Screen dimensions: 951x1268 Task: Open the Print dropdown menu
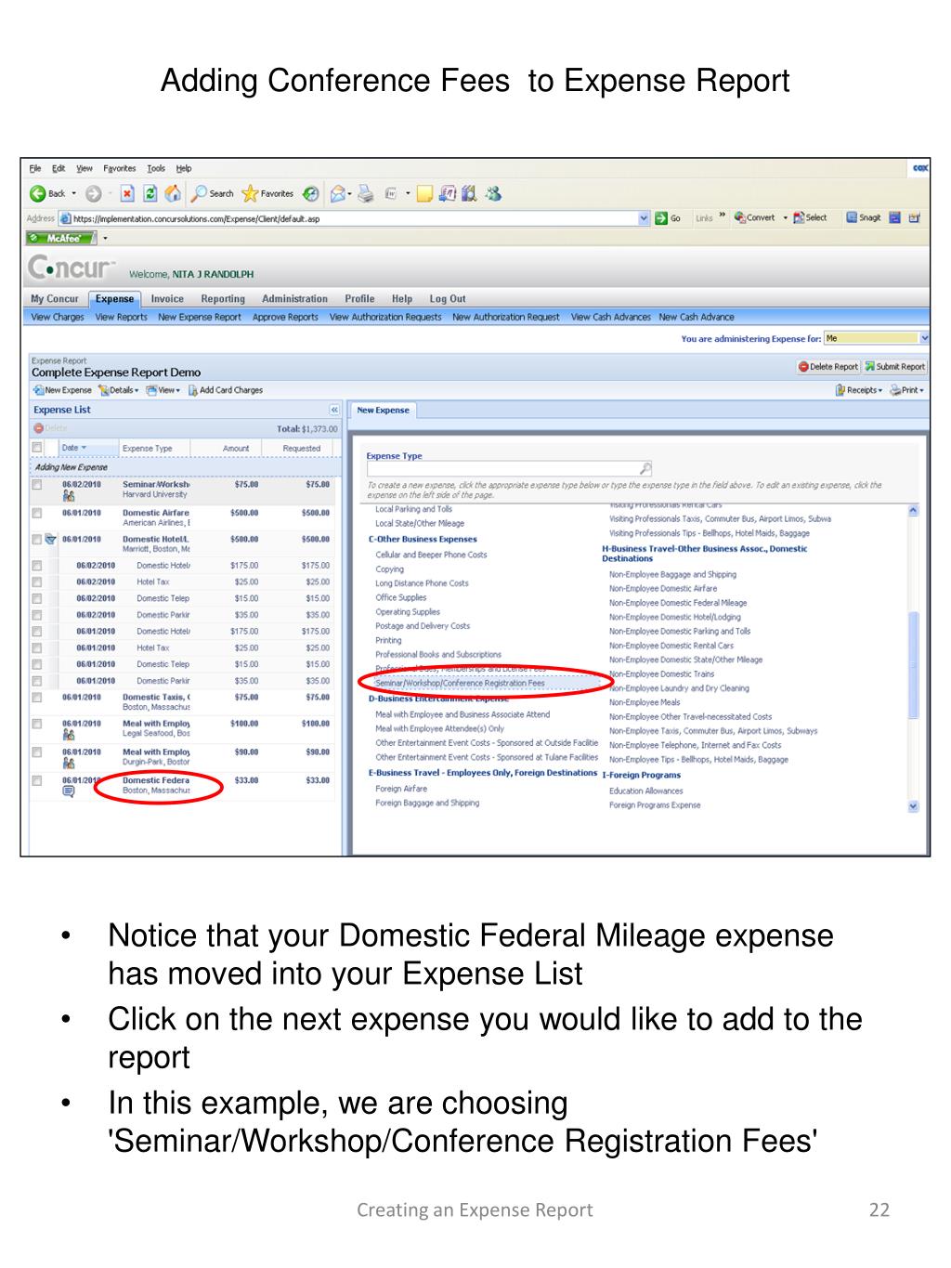[x=907, y=390]
